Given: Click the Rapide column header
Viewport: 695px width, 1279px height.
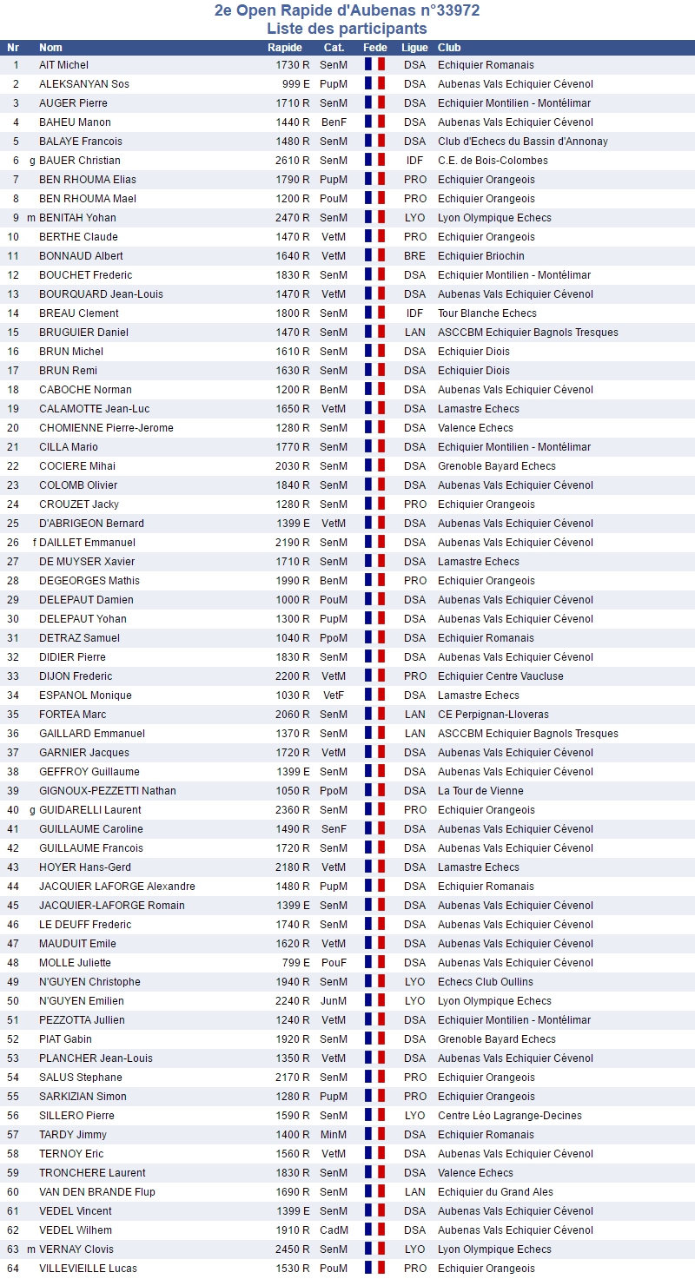Looking at the screenshot, I should point(285,48).
